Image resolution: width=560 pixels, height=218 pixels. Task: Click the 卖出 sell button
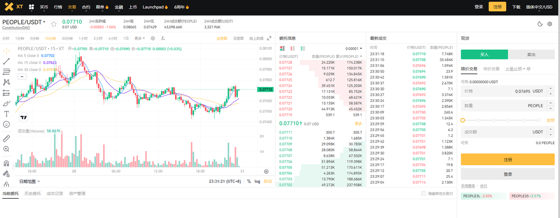point(532,55)
